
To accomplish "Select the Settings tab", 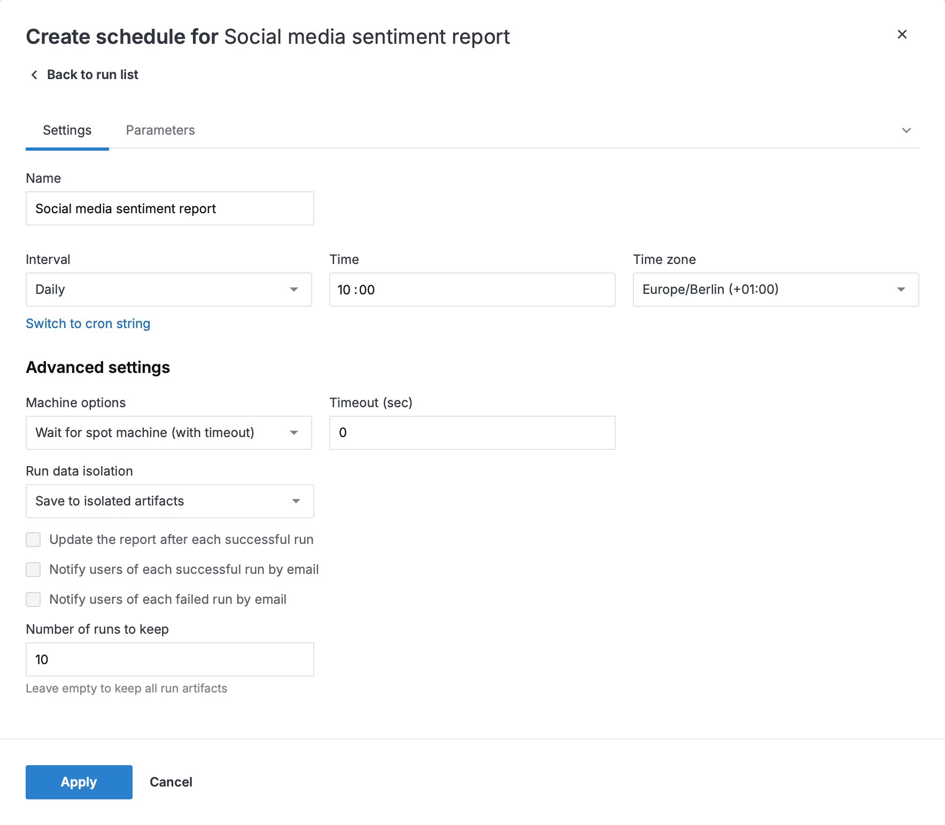I will click(67, 130).
